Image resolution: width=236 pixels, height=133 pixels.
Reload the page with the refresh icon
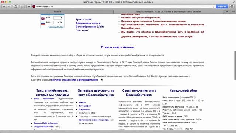(214, 7)
